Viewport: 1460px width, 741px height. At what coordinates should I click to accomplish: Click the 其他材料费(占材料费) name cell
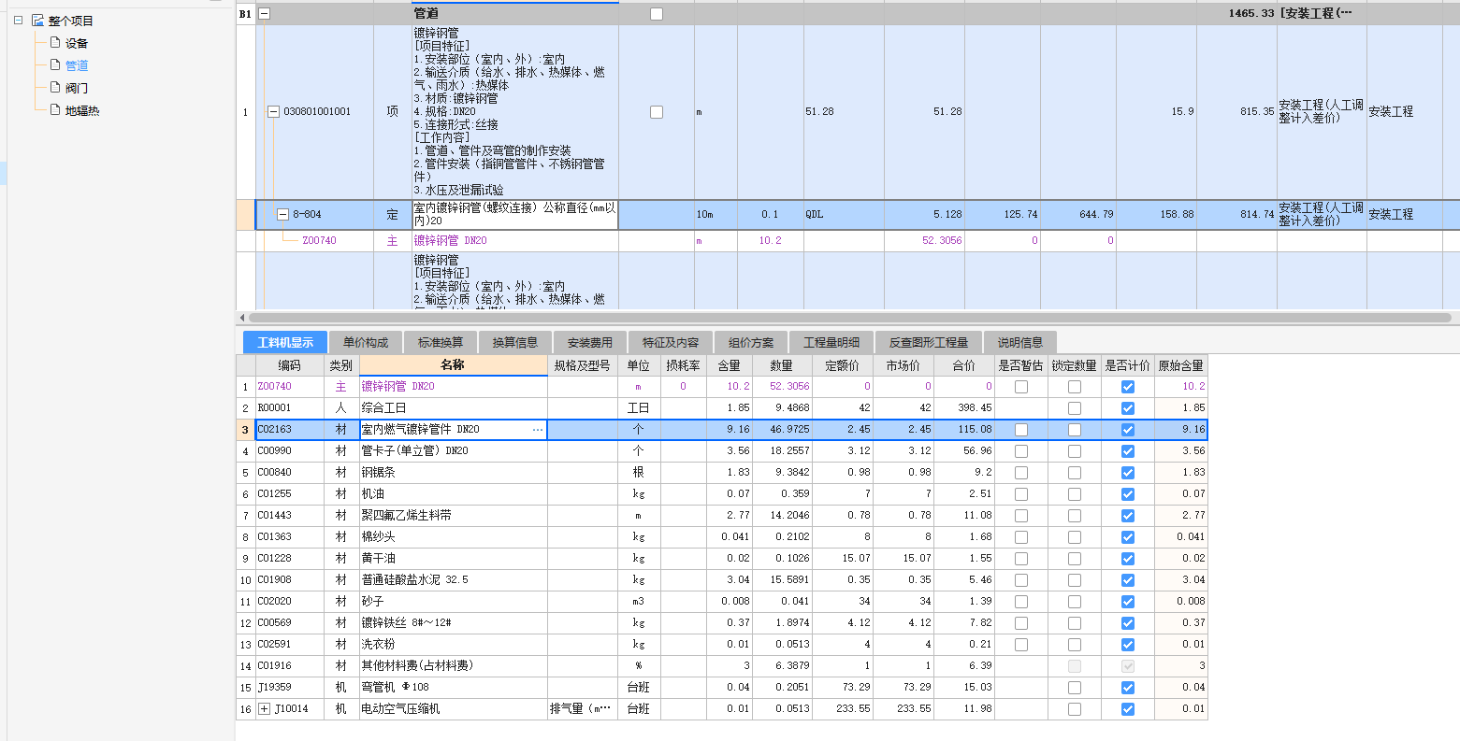pyautogui.click(x=453, y=666)
